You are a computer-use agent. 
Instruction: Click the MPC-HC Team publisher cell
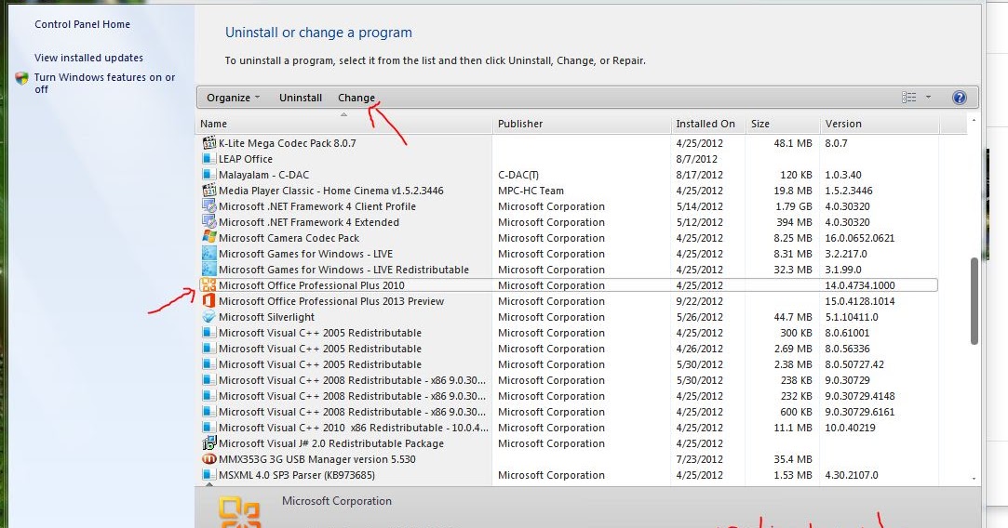(531, 191)
